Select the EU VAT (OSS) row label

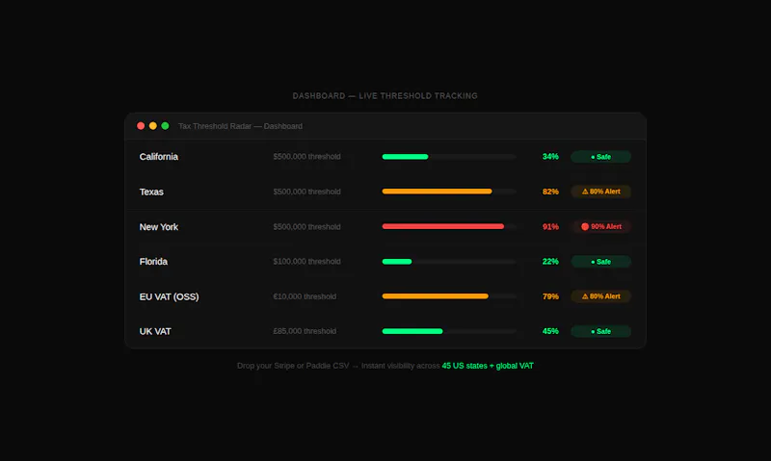(x=169, y=296)
